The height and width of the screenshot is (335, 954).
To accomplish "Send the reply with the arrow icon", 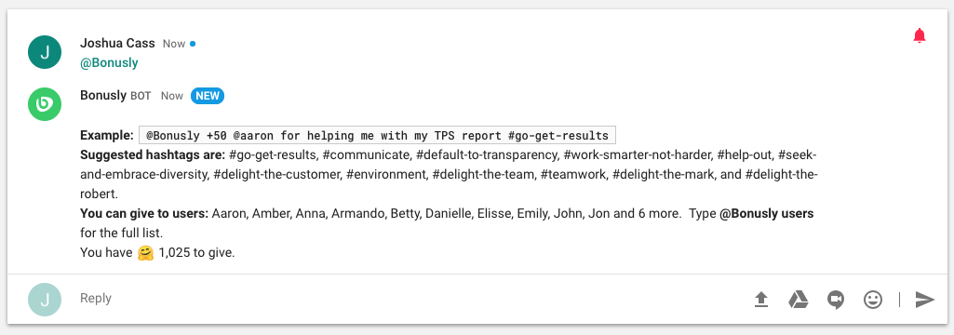I will click(925, 299).
